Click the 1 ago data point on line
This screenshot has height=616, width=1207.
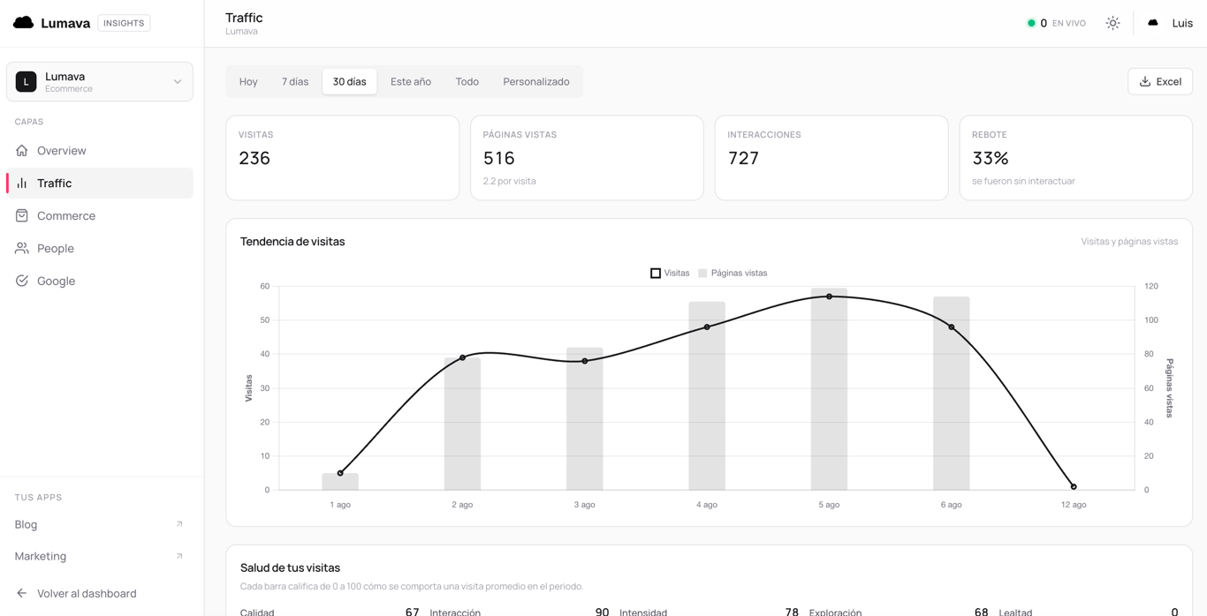click(340, 473)
